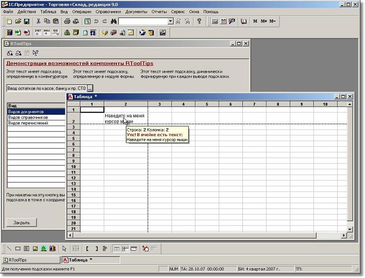This screenshot has height=278, width=365.
Task: Switch to the RToolTips window tab
Action: [31, 260]
